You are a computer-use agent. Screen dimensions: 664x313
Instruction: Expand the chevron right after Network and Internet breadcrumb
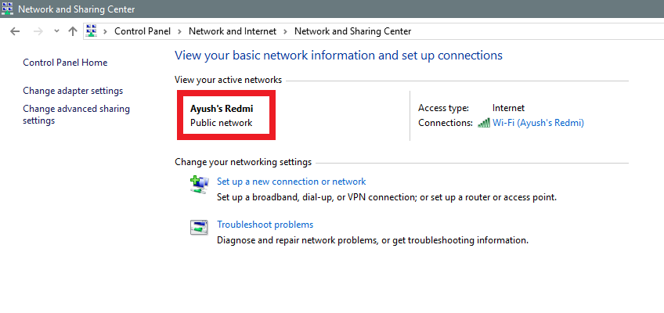coord(285,31)
